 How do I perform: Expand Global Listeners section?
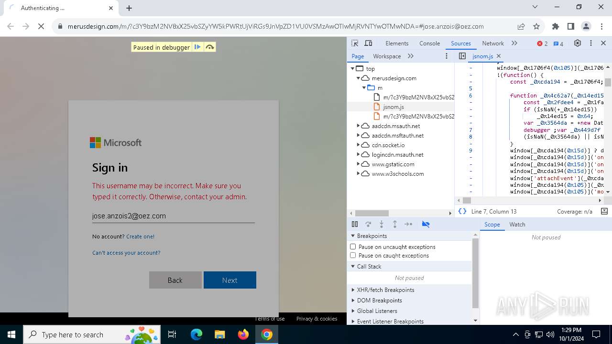click(353, 311)
